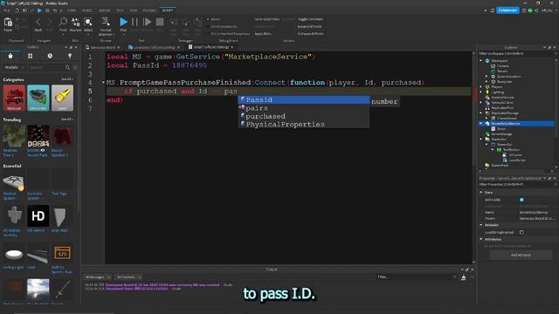The width and height of the screenshot is (559, 314).
Task: Toggle the LoadStringEnabled checkbox
Action: point(521,232)
